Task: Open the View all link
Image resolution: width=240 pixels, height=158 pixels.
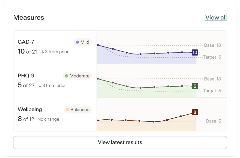Action: point(216,18)
